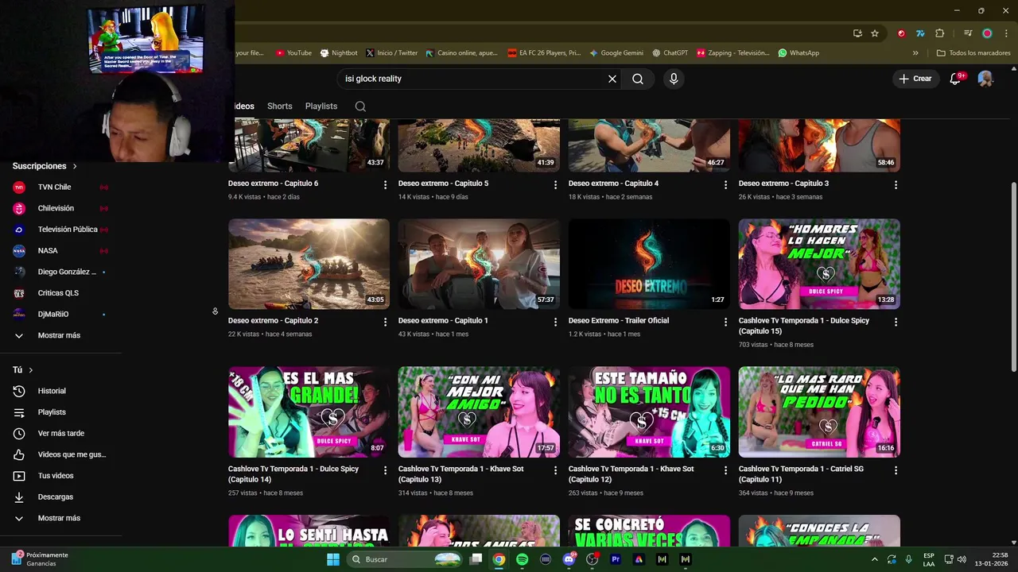Open the Tú section chevron
The width and height of the screenshot is (1018, 572).
coord(31,370)
